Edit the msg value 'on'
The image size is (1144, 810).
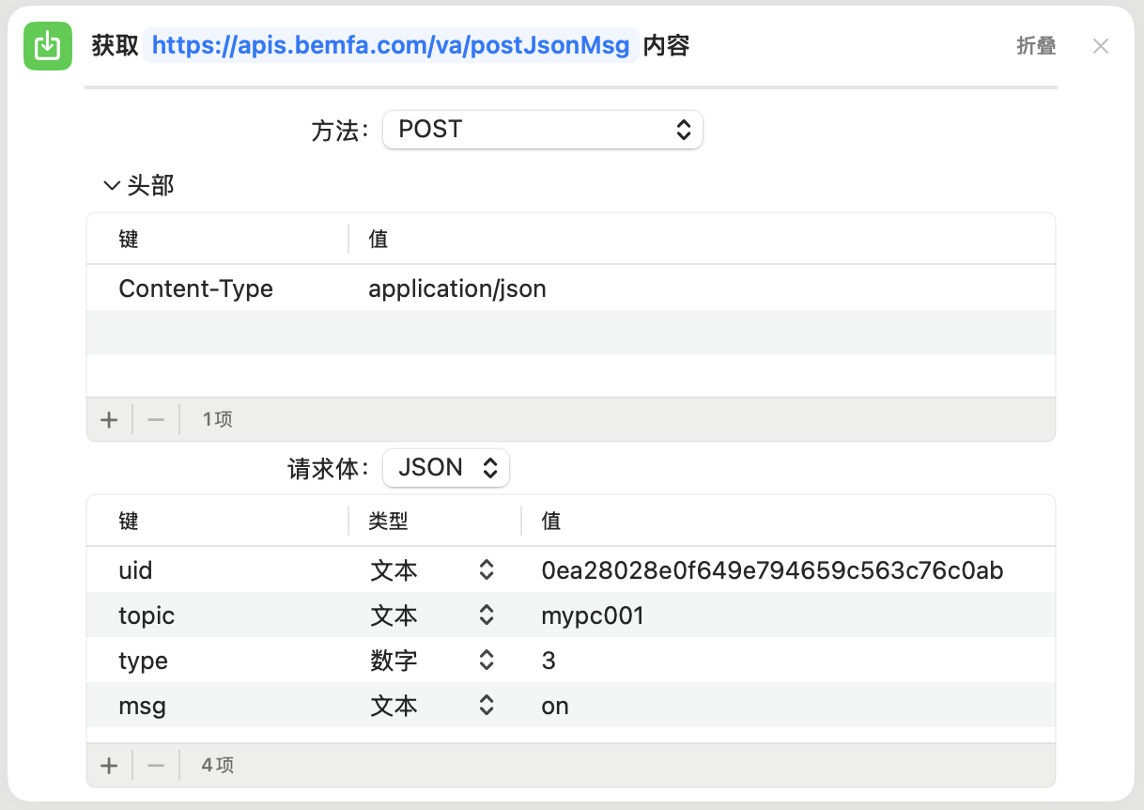[555, 706]
